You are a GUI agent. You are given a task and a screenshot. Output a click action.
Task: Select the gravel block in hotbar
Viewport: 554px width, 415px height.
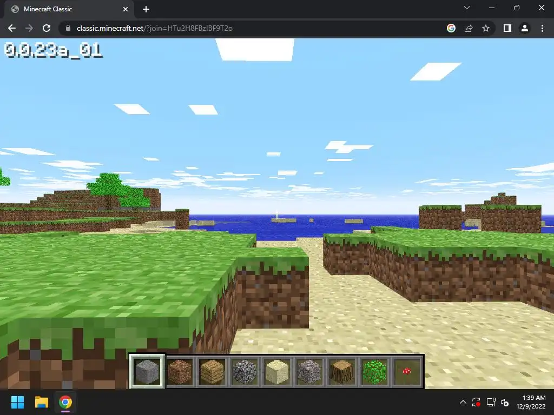click(309, 371)
